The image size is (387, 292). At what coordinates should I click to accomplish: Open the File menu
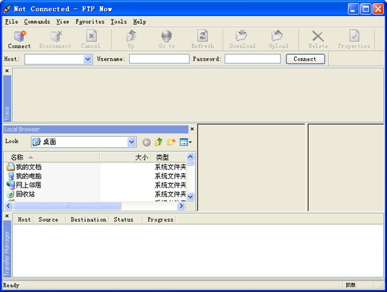point(12,22)
